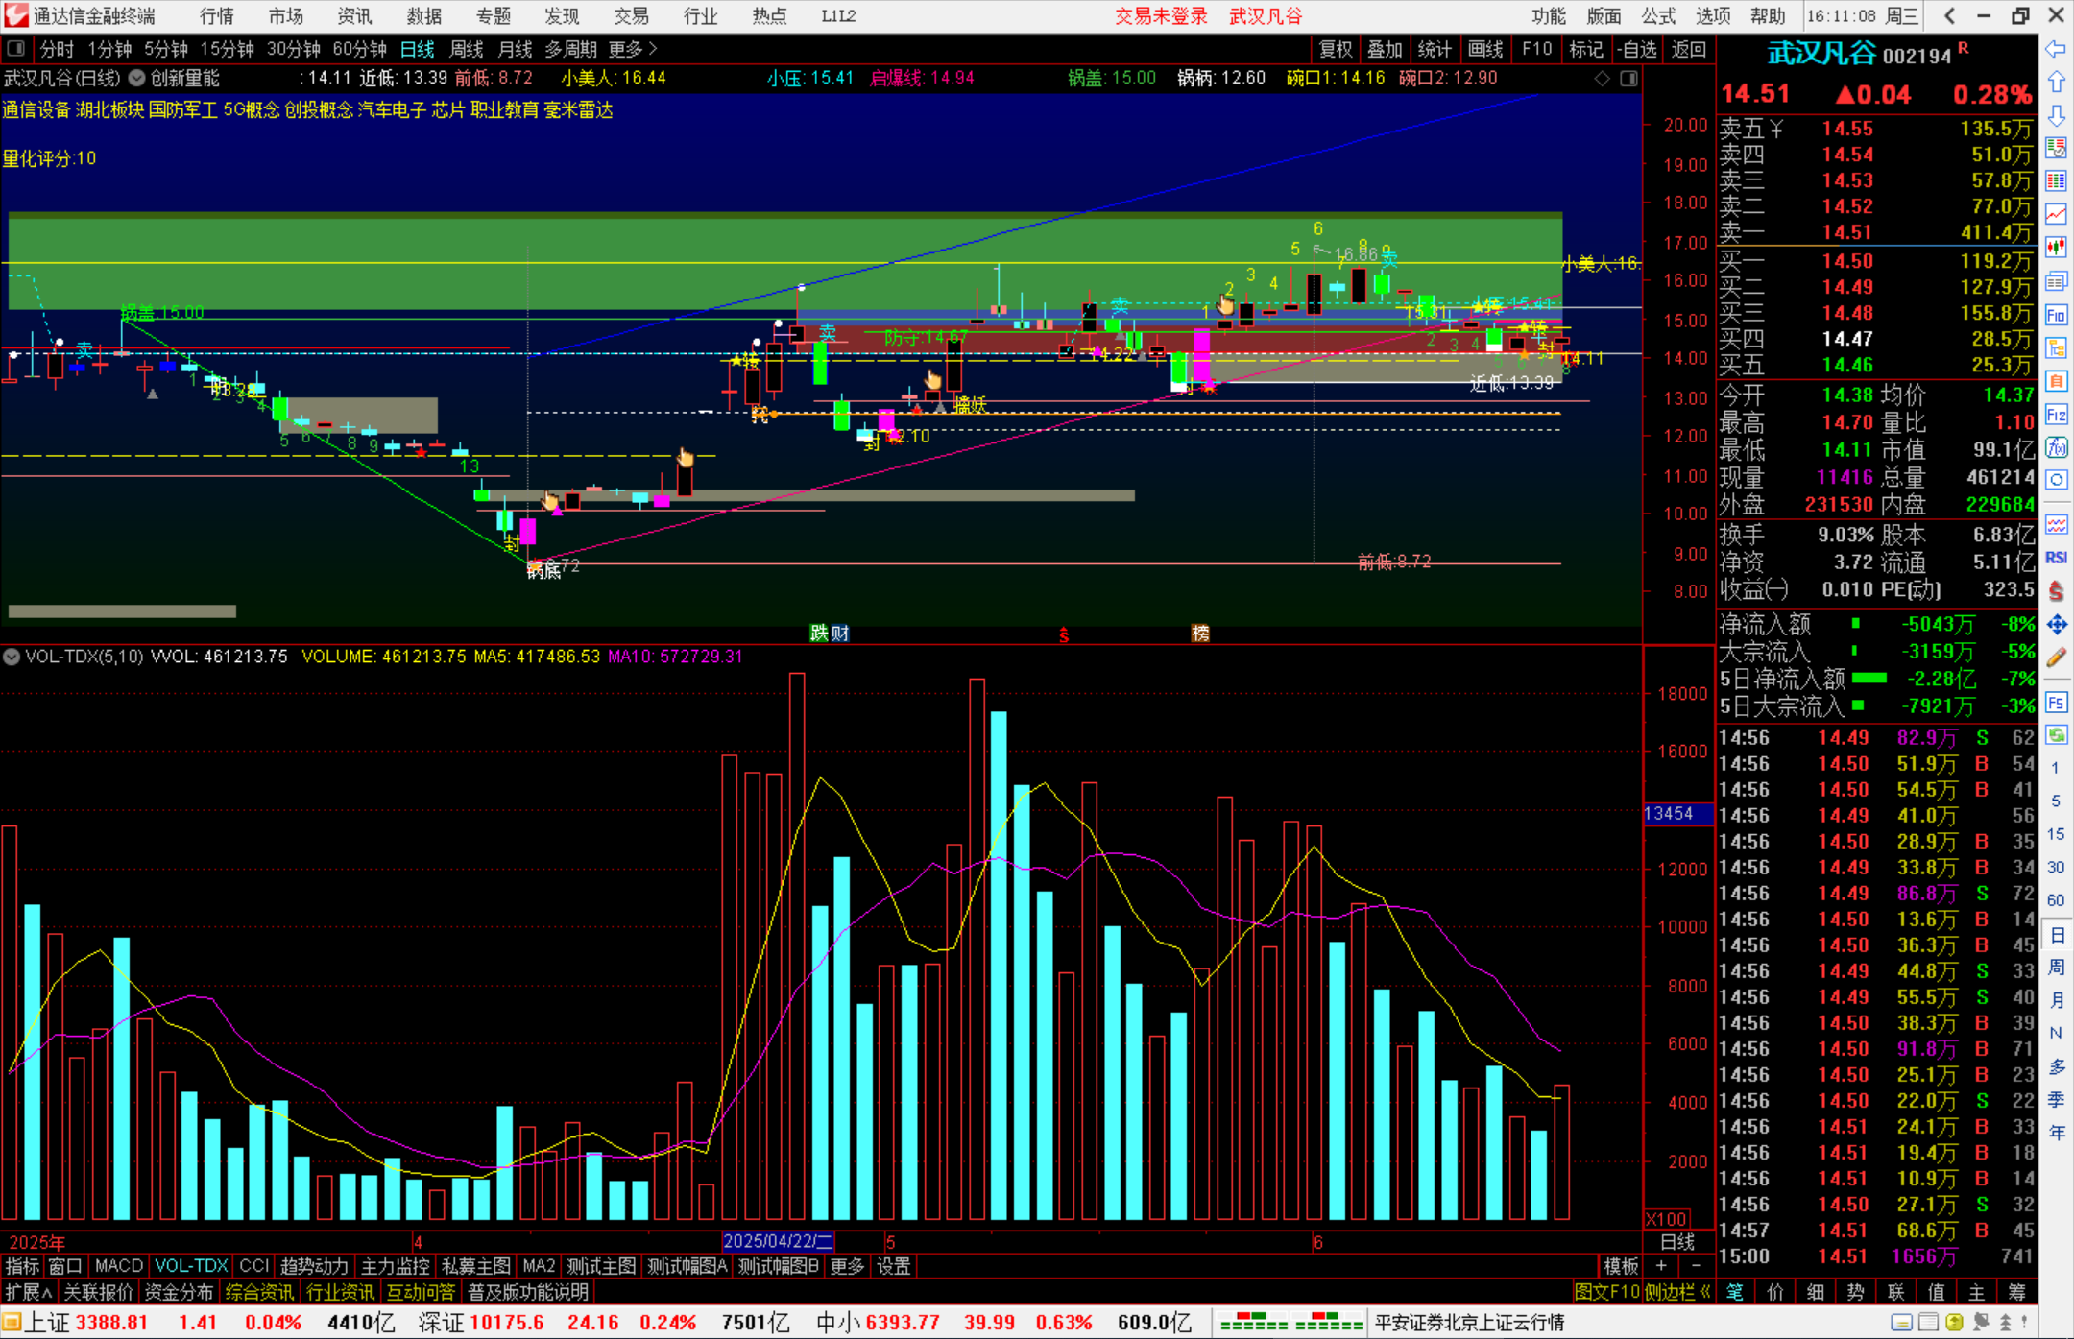Click the RSI indicator icon in sidebar

[x=2056, y=558]
